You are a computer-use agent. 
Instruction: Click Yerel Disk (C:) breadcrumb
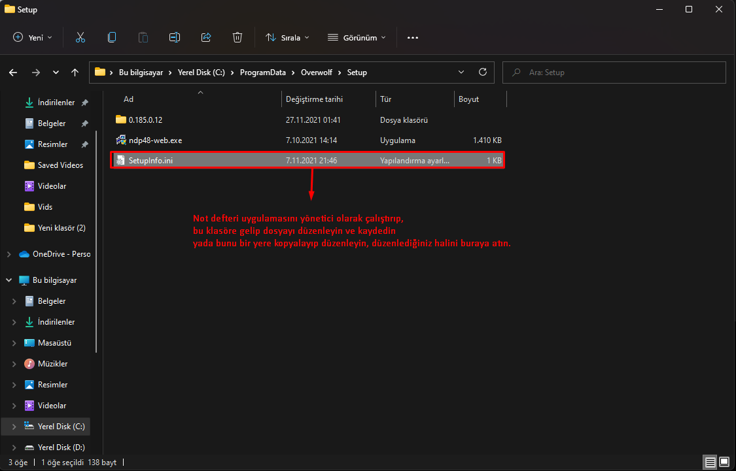pos(202,73)
